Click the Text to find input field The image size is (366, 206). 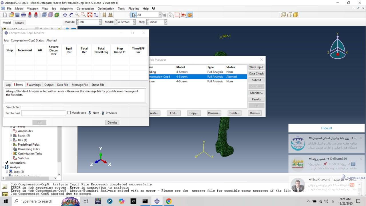(43, 113)
